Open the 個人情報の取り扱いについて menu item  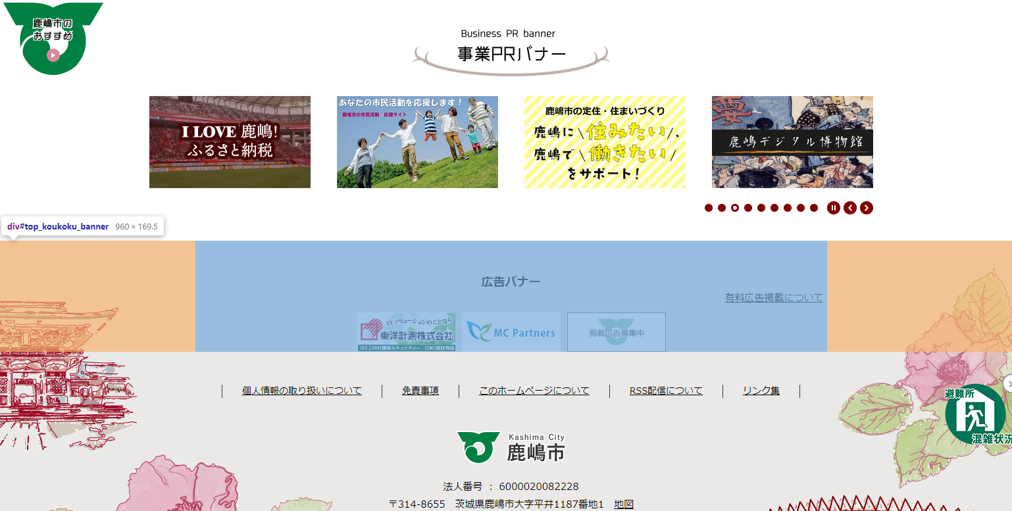click(x=303, y=390)
